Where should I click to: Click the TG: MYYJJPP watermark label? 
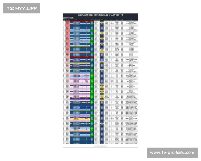click(21, 8)
